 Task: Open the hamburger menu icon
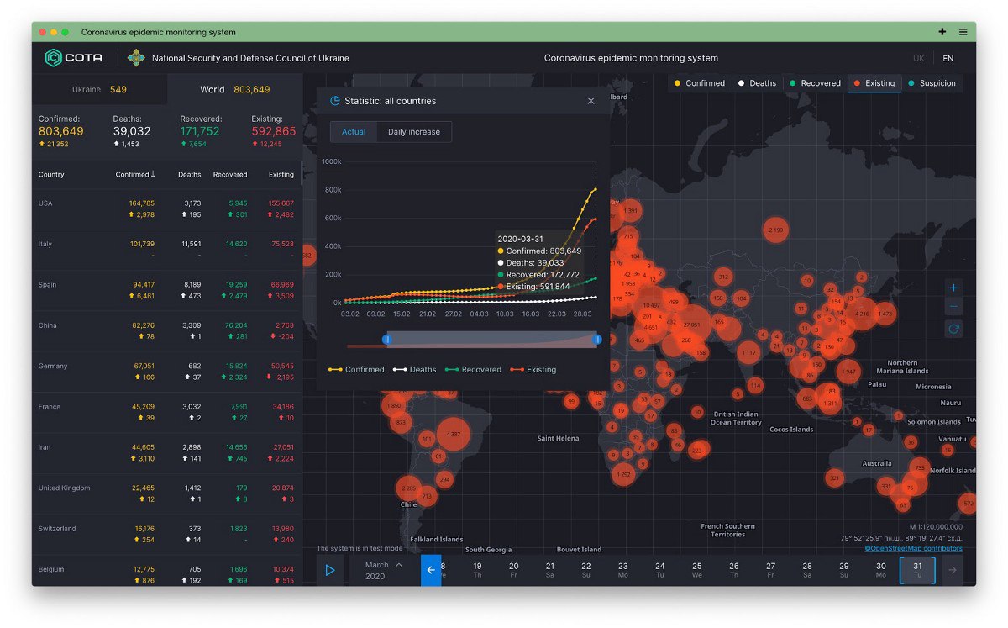tap(963, 32)
